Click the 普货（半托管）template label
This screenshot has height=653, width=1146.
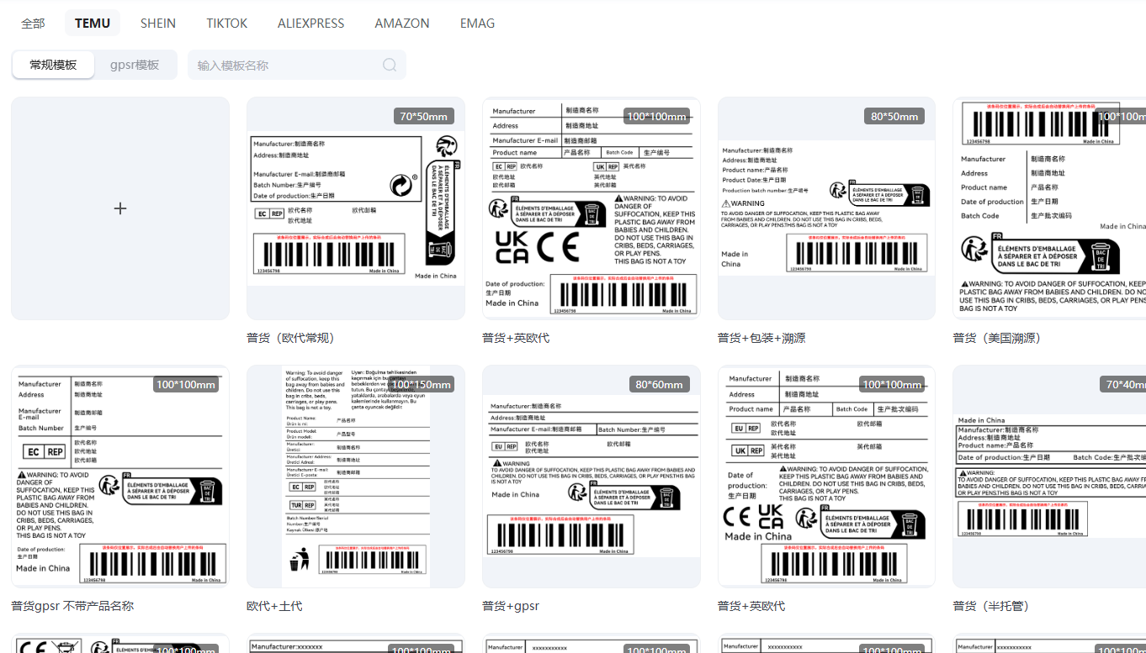(x=990, y=606)
